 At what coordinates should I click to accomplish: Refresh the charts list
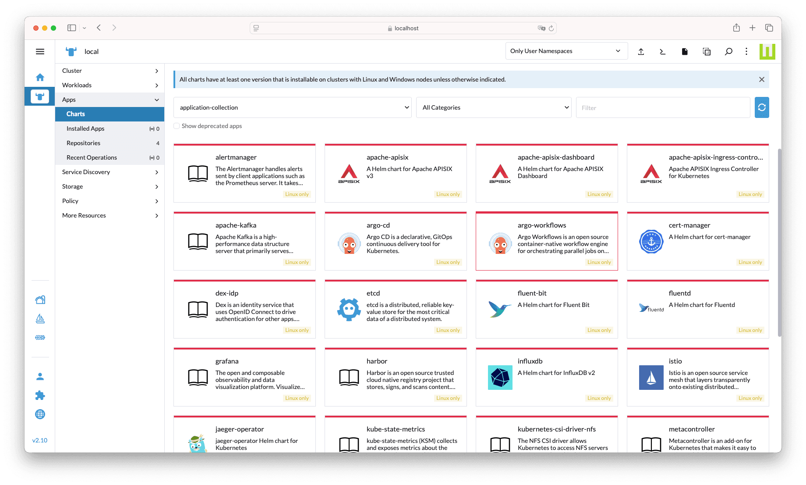click(x=762, y=107)
